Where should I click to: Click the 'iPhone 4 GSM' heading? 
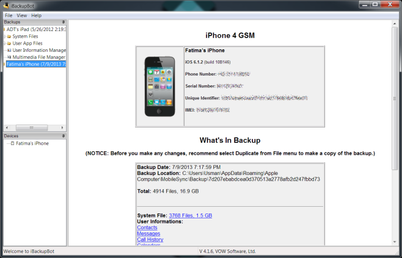230,35
